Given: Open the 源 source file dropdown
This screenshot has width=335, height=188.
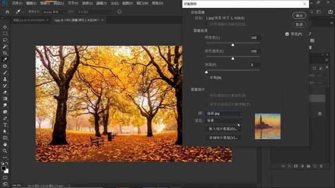Looking at the screenshot, I should [x=224, y=114].
